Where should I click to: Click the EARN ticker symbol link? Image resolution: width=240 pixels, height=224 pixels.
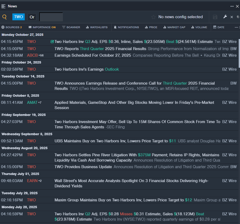[x=32, y=181]
